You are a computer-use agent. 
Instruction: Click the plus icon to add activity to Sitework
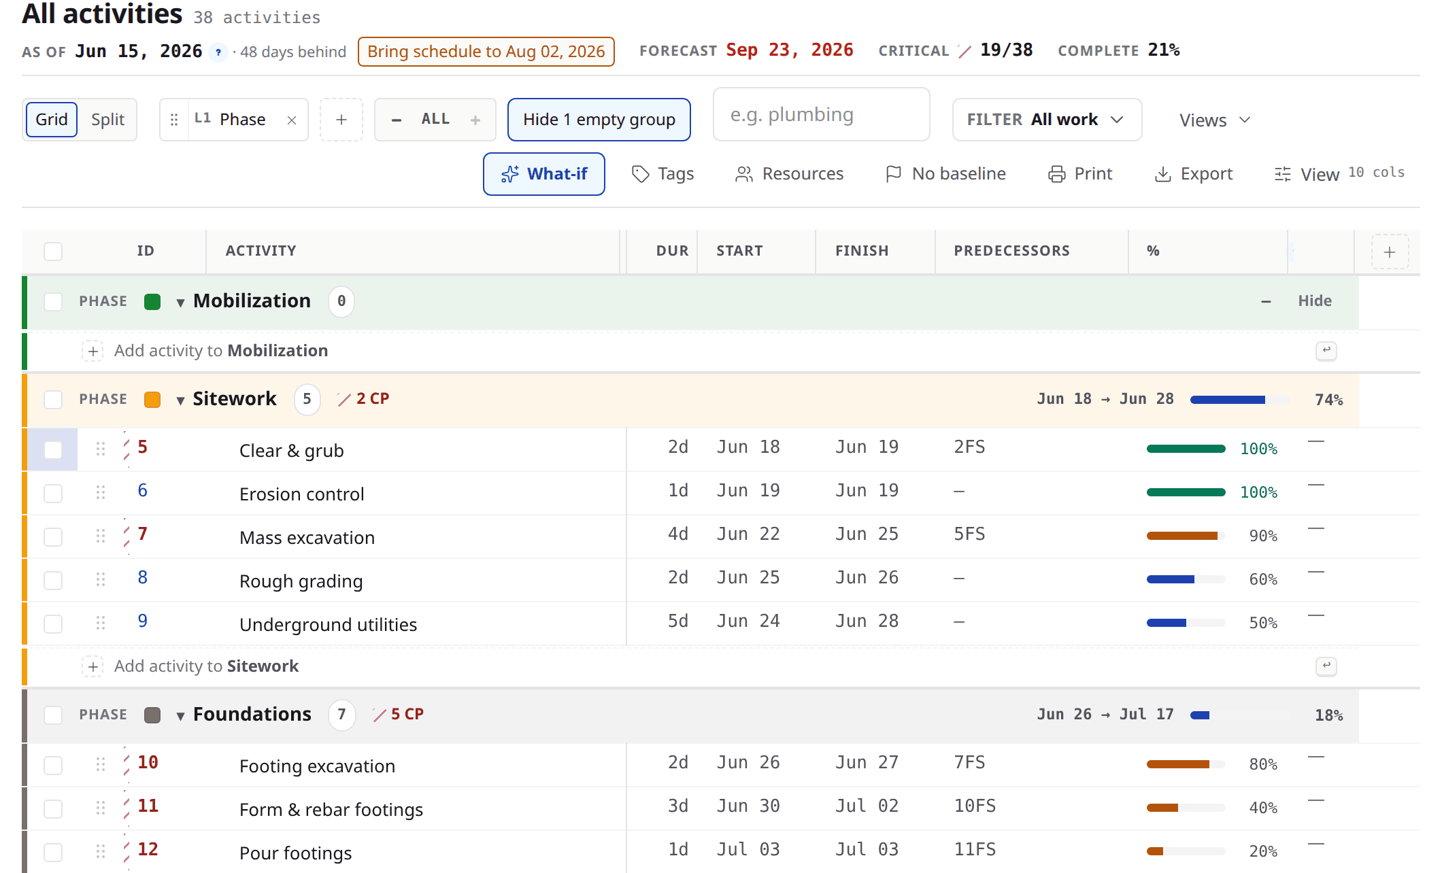point(93,666)
